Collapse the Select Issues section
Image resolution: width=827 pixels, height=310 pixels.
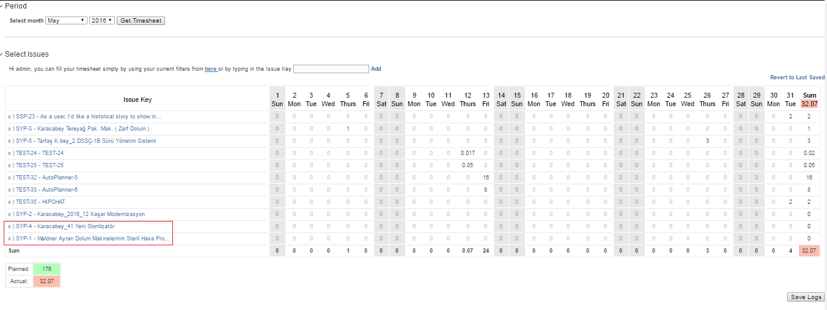coord(2,54)
